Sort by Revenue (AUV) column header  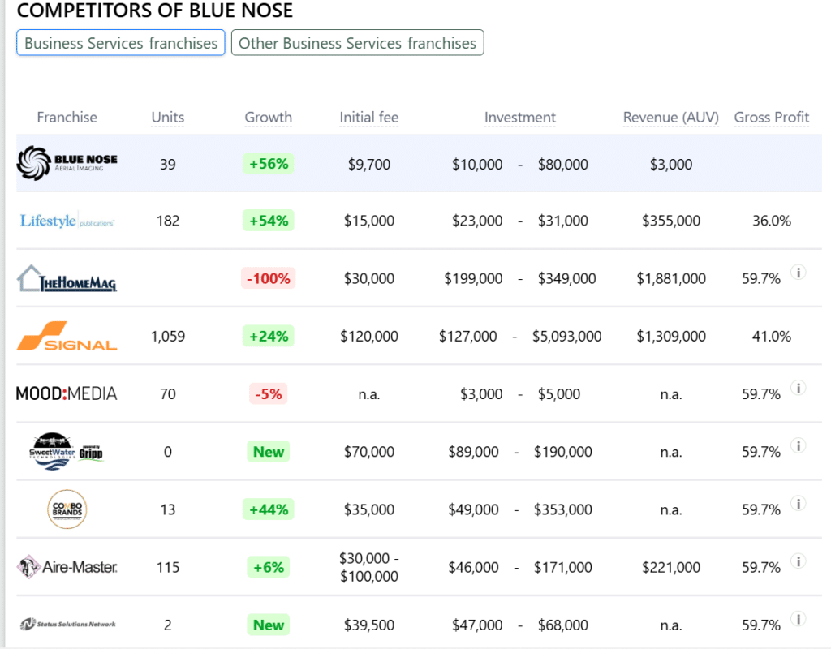coord(671,117)
